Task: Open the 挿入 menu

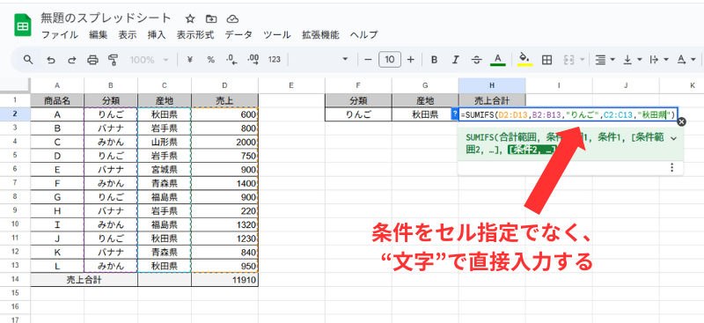Action: tap(157, 35)
